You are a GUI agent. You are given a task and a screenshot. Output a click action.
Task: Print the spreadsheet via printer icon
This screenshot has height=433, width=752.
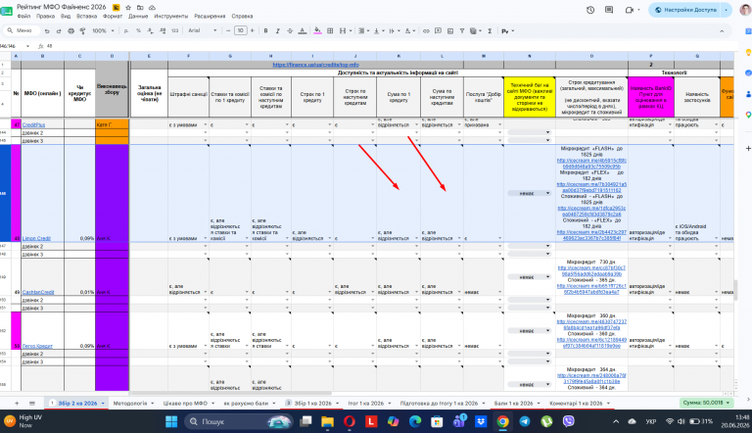70,30
